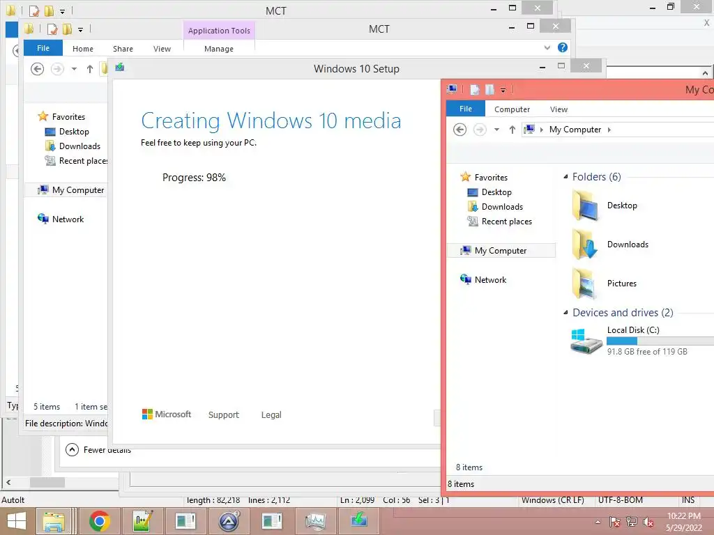Launch Google Chrome from the taskbar
This screenshot has height=535, width=714.
coord(99,521)
